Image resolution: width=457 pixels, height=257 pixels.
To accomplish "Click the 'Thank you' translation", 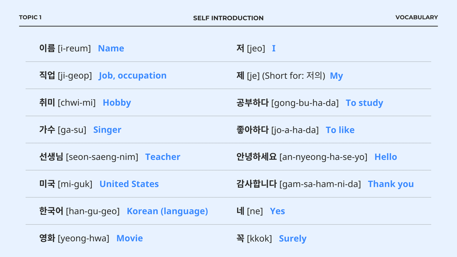I will (391, 184).
